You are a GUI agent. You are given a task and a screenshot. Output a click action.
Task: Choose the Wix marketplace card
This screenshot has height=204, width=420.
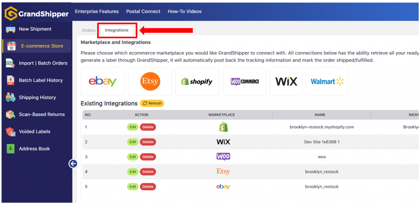[286, 81]
